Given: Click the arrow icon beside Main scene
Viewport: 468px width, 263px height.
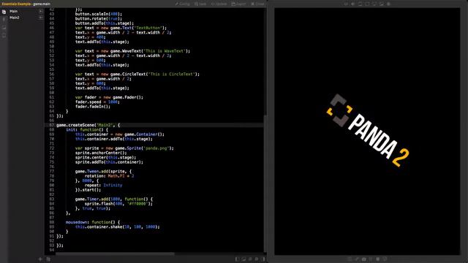Looking at the screenshot, I should point(41,12).
